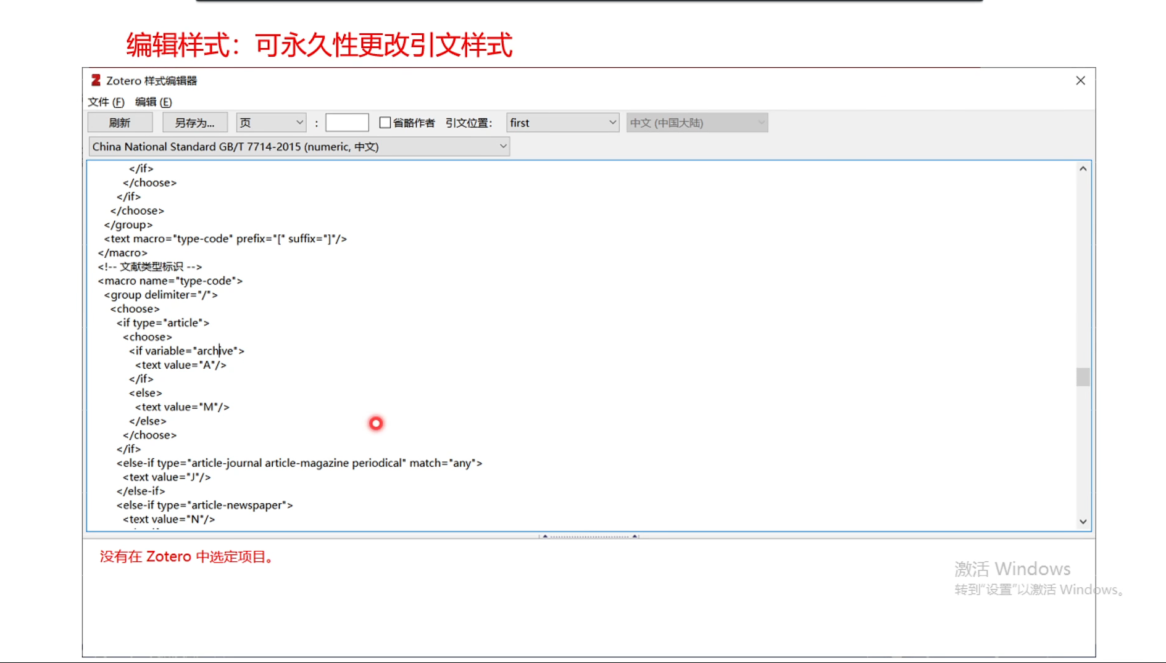Open the 中文 (中国大陆) language dropdown
The width and height of the screenshot is (1166, 663).
(697, 123)
